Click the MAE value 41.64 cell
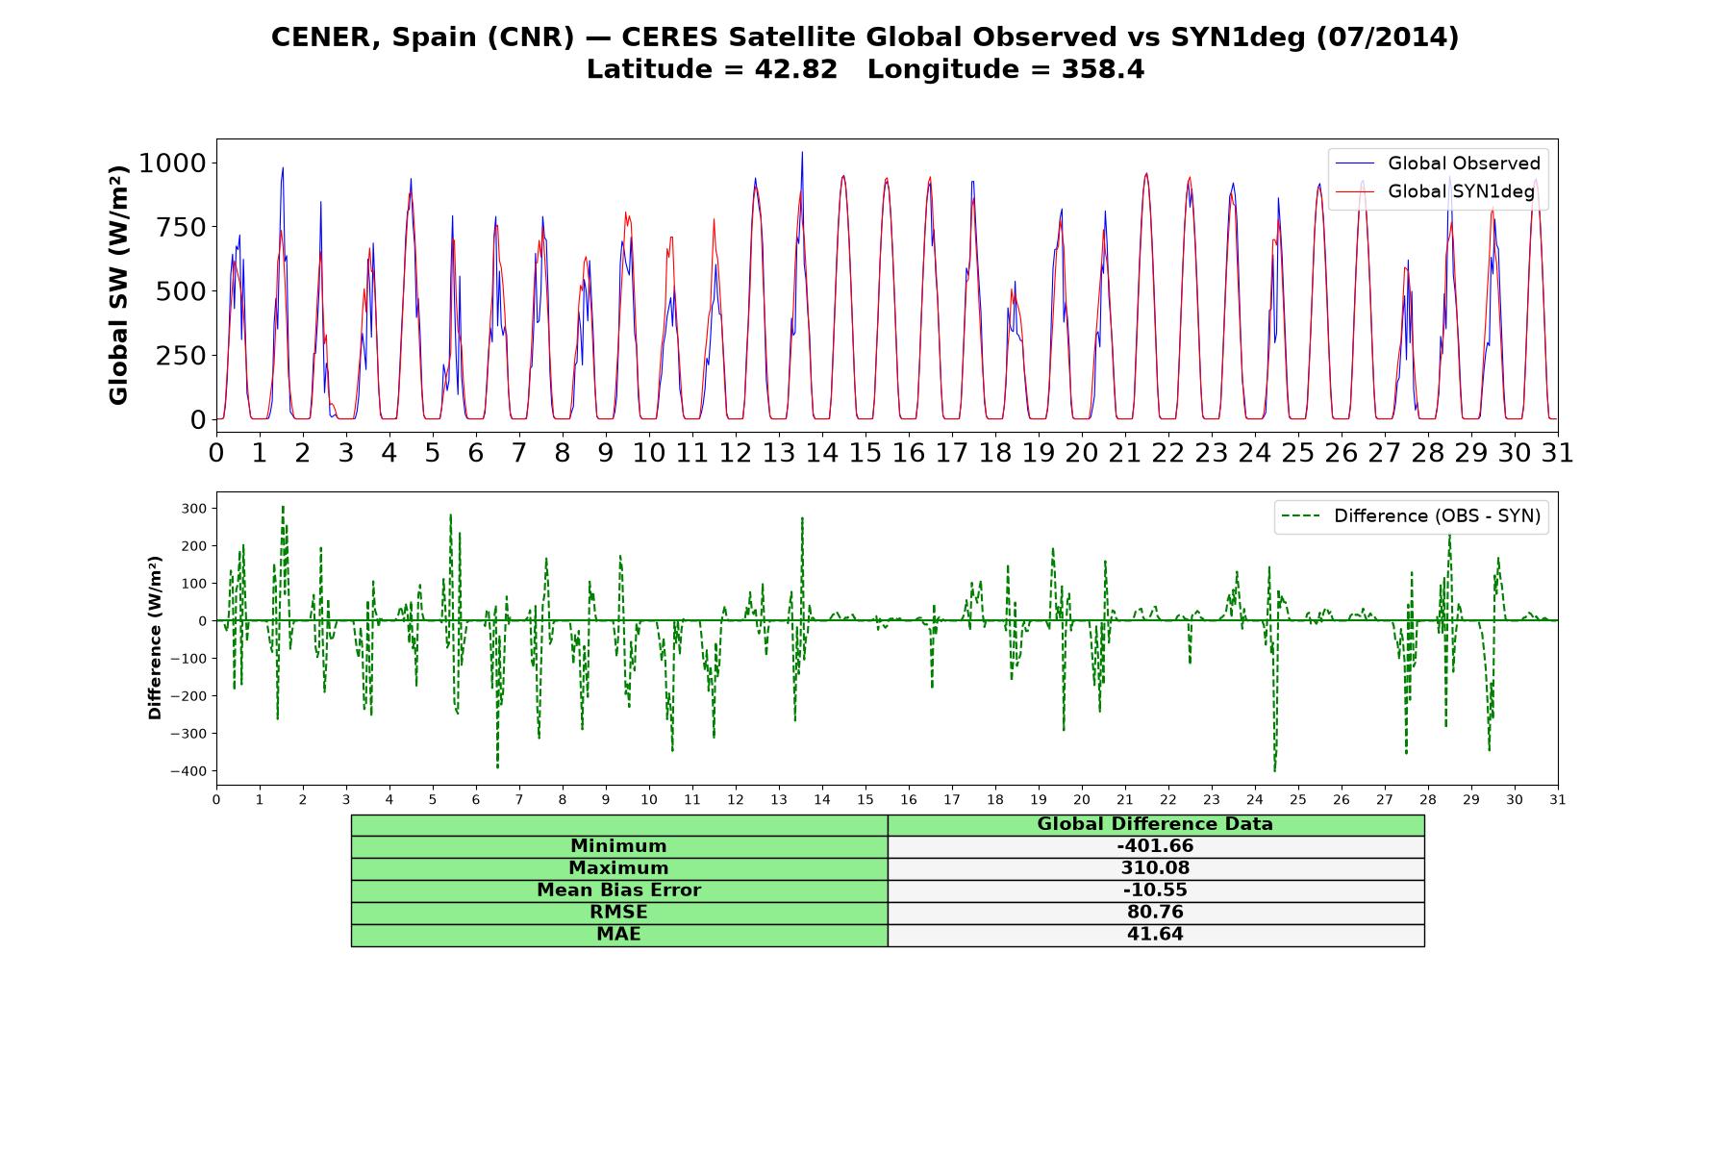The height and width of the screenshot is (1154, 1731). [x=1155, y=935]
